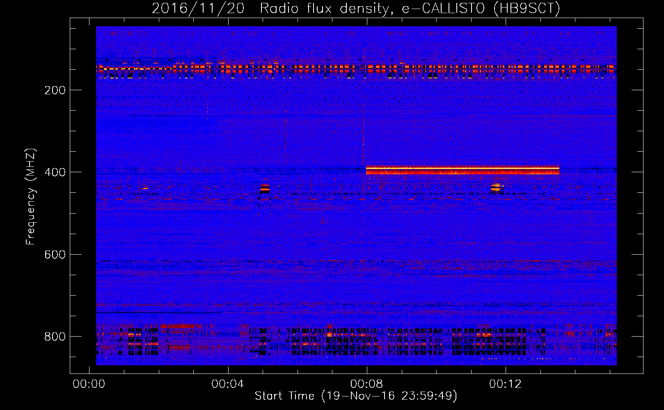Click the "Frequency (MHZ)" axis label
664x410 pixels.
(31, 197)
